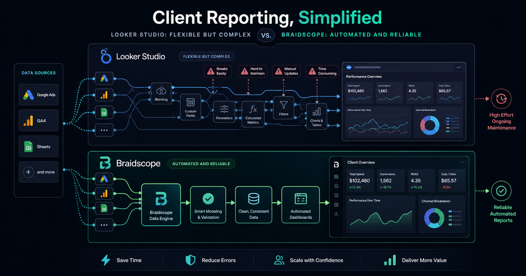Open the Automated Dashboards step
Viewport: 526px width, 276px height.
tap(301, 205)
